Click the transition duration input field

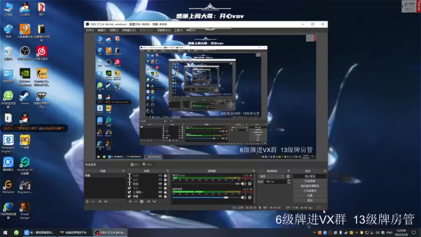[x=275, y=182]
